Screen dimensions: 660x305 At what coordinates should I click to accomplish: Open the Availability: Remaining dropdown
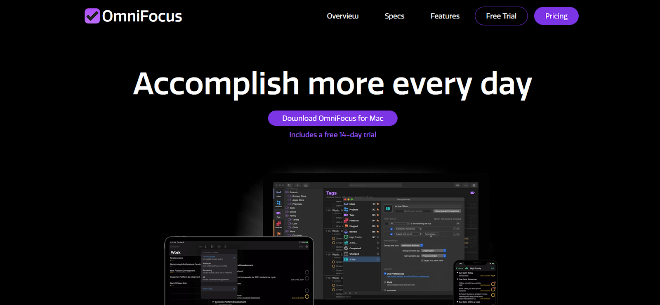coord(408,229)
